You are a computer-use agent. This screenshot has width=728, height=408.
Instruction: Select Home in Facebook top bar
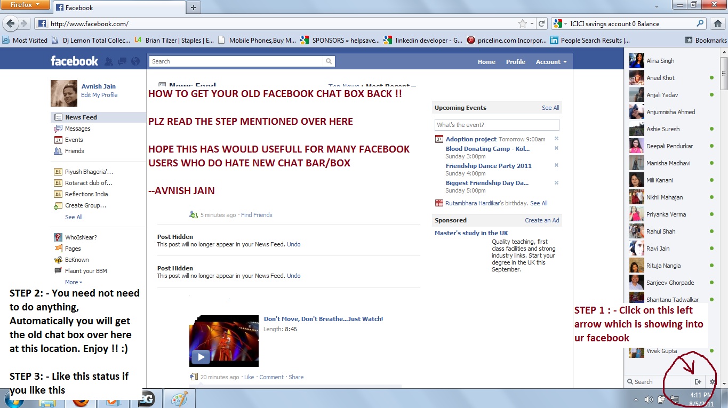tap(486, 62)
